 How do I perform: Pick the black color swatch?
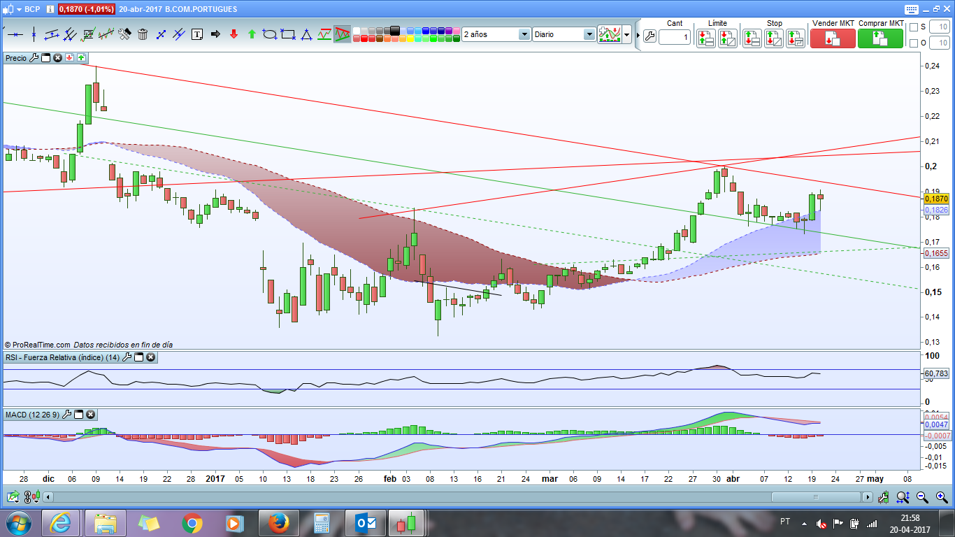395,30
